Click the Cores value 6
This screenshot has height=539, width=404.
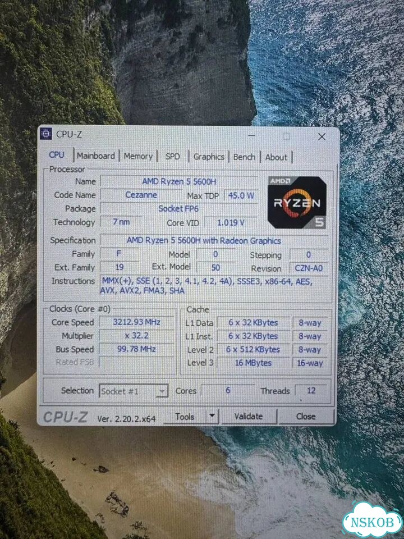pyautogui.click(x=228, y=391)
